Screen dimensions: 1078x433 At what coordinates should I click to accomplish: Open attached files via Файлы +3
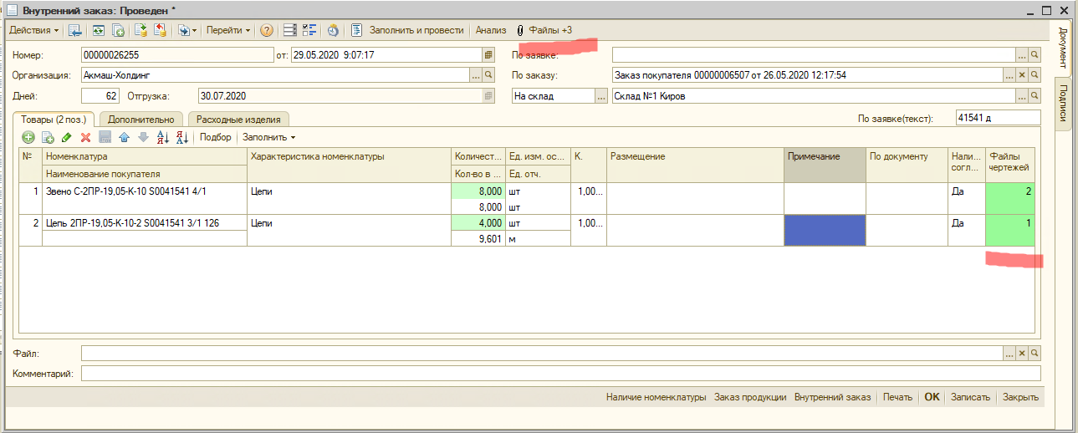pos(544,30)
